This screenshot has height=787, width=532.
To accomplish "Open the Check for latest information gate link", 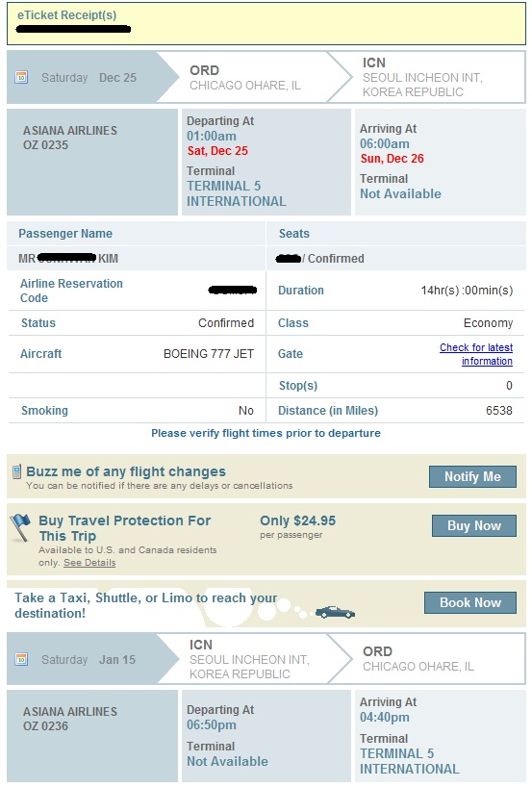I will click(476, 354).
